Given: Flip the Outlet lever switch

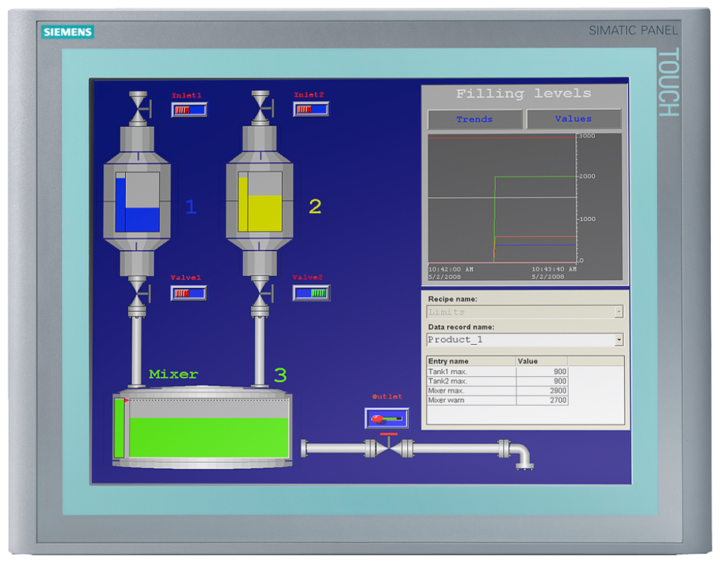Looking at the screenshot, I should pyautogui.click(x=387, y=418).
